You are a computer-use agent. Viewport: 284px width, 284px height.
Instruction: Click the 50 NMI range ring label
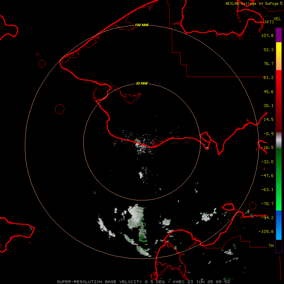(142, 84)
